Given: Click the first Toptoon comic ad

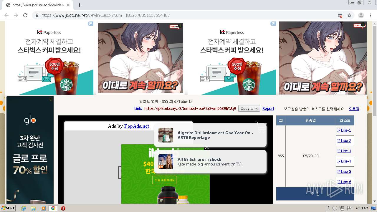Looking at the screenshot, I should (140, 58).
